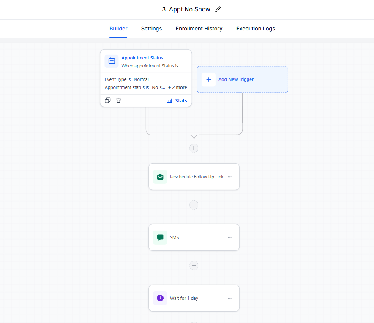
Task: Add step above Reschedule Follow Up Link
Action: [194, 148]
